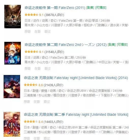129x140 pixels.
Task: Open Unlimited Blade Works 第二季 poster thumbnail
Action: click(12, 124)
